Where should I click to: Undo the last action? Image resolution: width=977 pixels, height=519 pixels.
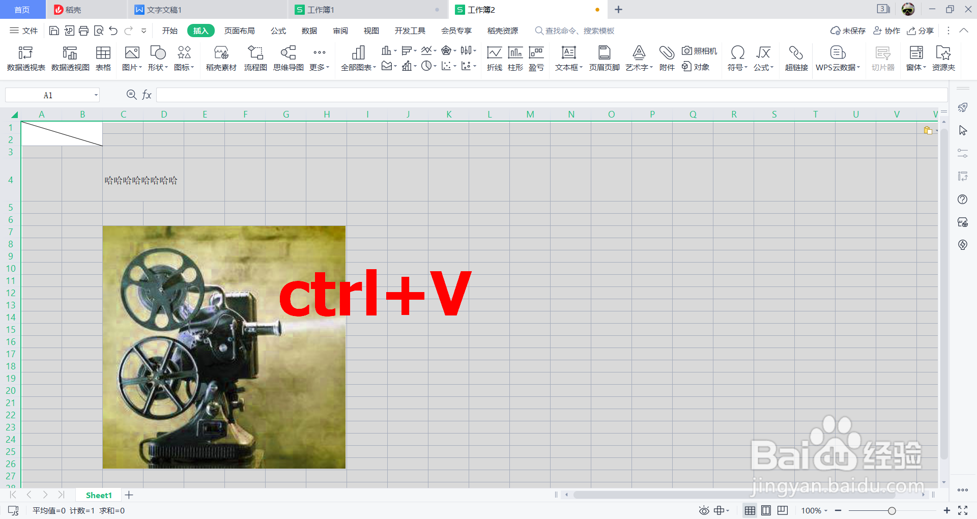[x=113, y=31]
